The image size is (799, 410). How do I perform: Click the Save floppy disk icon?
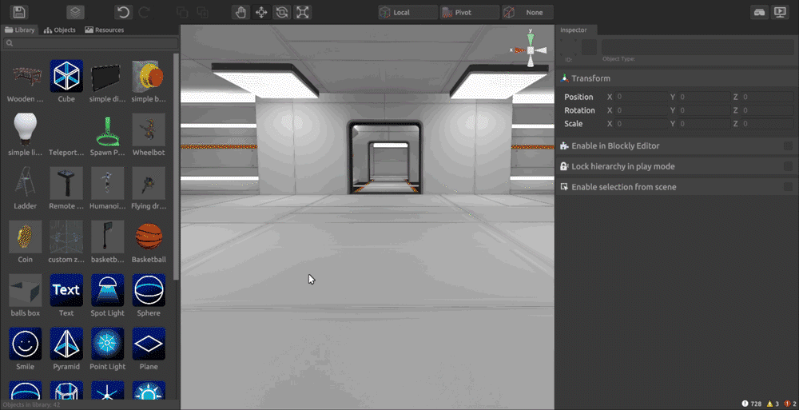pos(20,12)
